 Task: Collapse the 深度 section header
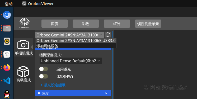[x=73, y=93]
